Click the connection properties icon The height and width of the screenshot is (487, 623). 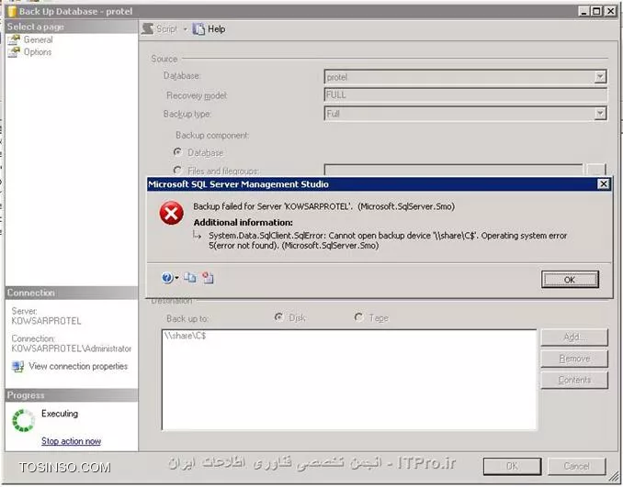click(17, 366)
